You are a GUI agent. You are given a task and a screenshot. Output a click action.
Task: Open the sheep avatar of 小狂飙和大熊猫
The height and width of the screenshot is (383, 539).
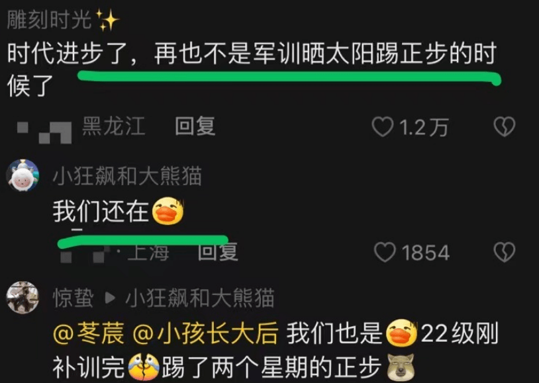tap(23, 175)
